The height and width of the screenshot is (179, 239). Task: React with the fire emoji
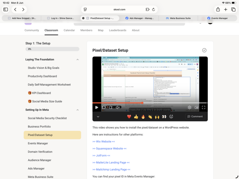143,117
